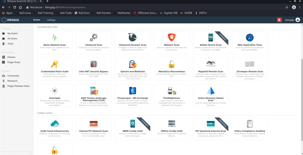Image resolution: width=303 pixels, height=155 pixels.
Task: Open the Offline Config Audit server icon
Action: click(172, 124)
